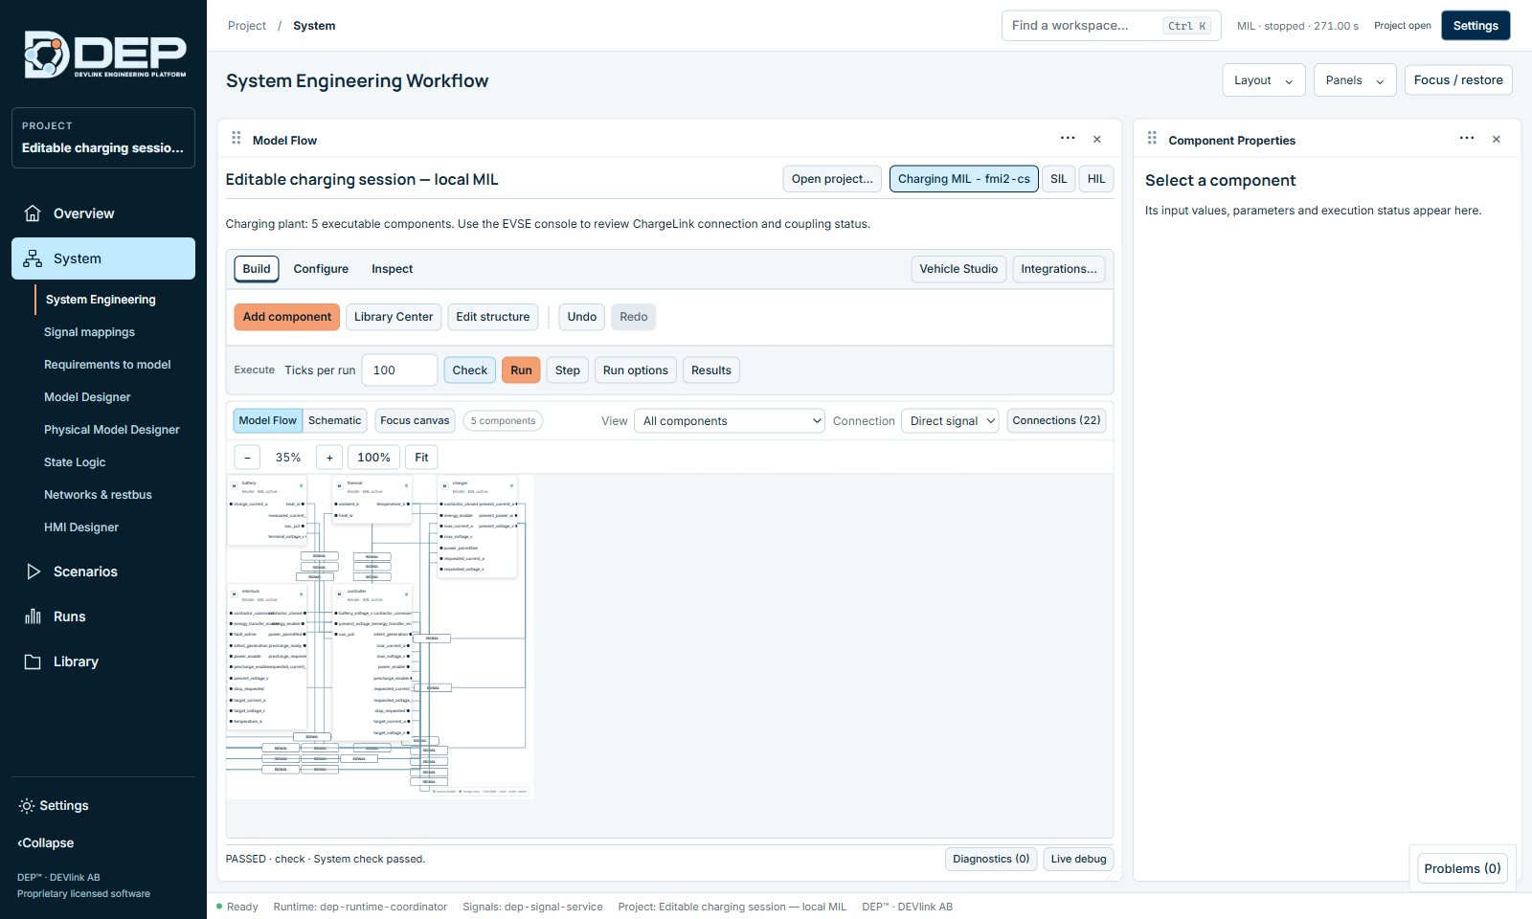Switch to Model Flow view toggle
1532x919 pixels.
point(268,420)
